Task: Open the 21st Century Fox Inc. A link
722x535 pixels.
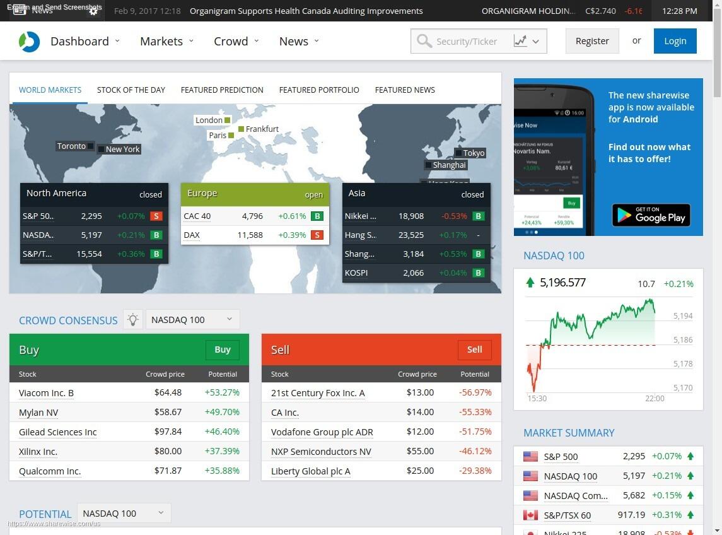Action: (x=318, y=393)
